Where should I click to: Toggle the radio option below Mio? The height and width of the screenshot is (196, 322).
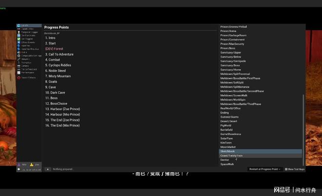pyautogui.click(x=19, y=169)
